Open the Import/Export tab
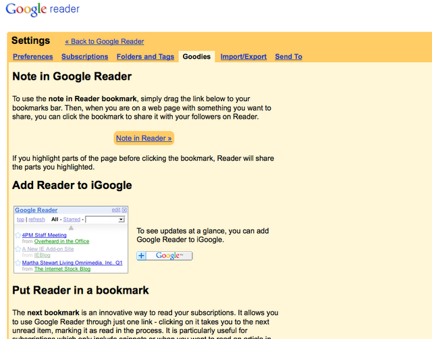Screen dimensions: 432x339 [243, 57]
